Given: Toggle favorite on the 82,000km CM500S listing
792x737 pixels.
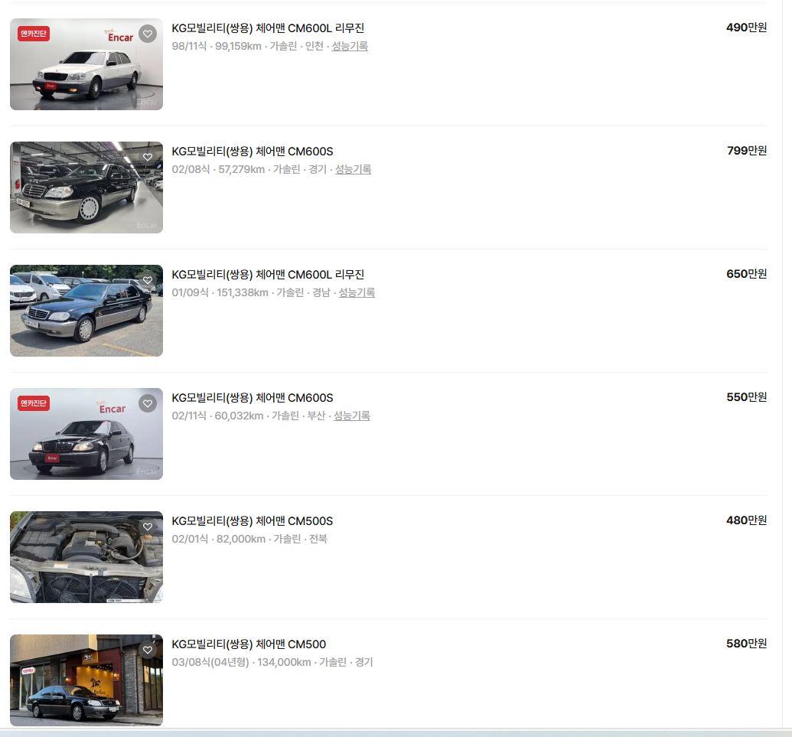Looking at the screenshot, I should (x=148, y=527).
